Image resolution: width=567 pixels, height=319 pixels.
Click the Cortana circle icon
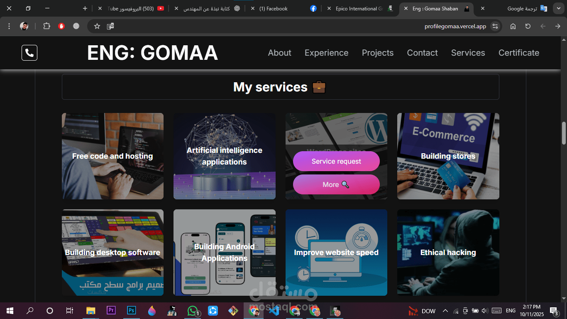coord(50,311)
